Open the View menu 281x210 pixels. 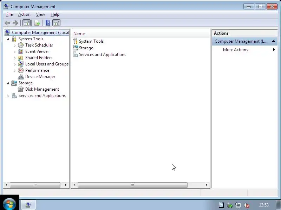click(40, 14)
